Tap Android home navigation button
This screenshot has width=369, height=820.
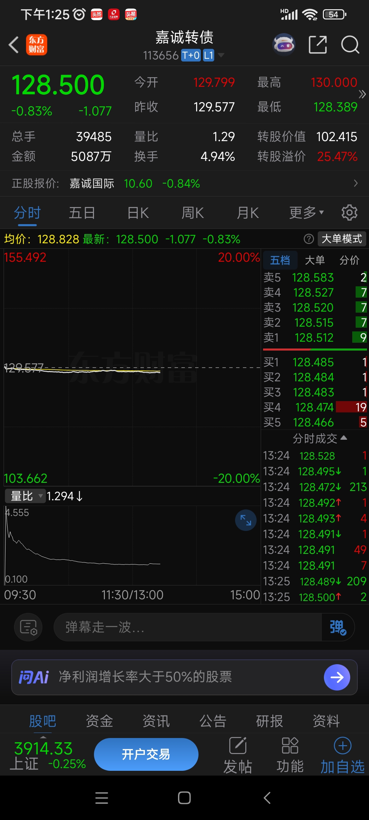point(184,798)
